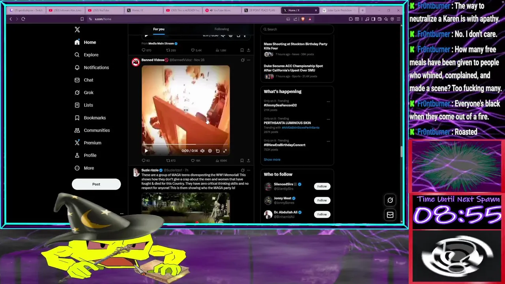The width and height of the screenshot is (505, 284).
Task: Bookmark the Banned Videos post
Action: 242,161
